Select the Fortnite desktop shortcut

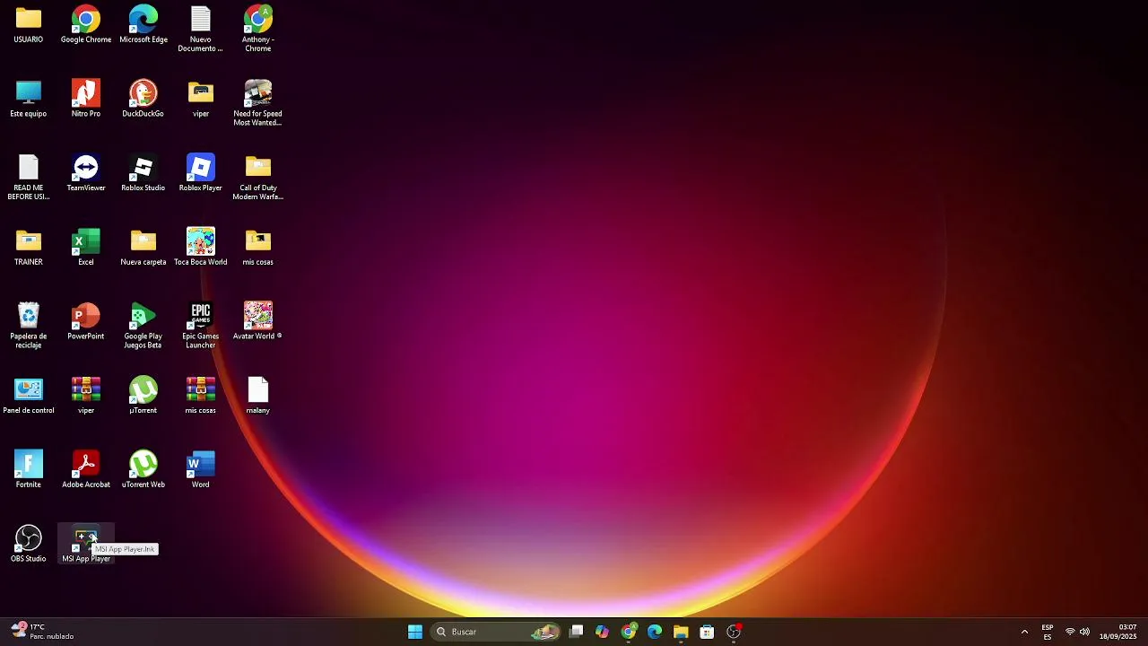coord(29,470)
